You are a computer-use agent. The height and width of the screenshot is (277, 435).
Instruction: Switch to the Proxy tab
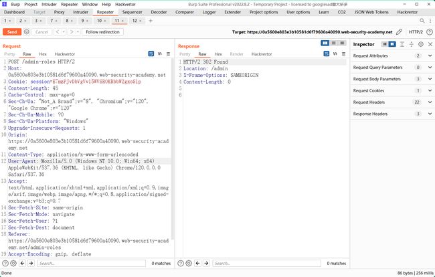(x=59, y=12)
